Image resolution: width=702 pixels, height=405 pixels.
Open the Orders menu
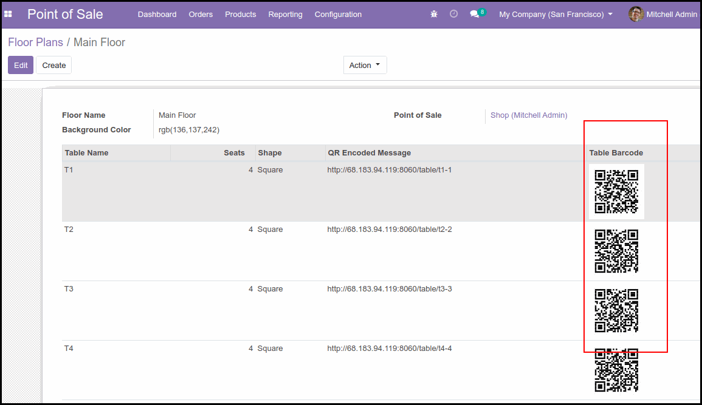(x=201, y=15)
